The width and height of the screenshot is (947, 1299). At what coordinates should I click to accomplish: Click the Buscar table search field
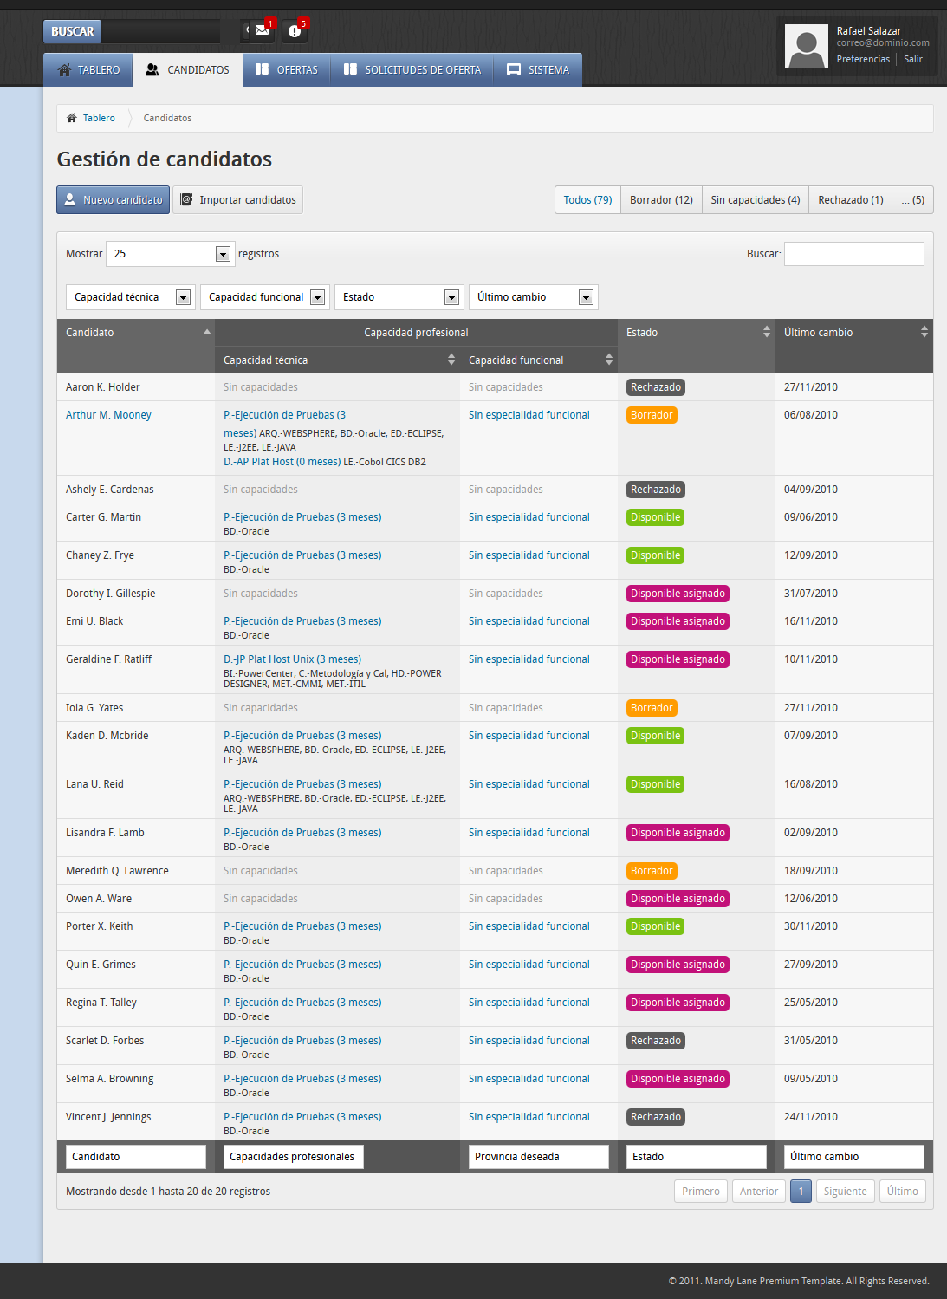(853, 254)
